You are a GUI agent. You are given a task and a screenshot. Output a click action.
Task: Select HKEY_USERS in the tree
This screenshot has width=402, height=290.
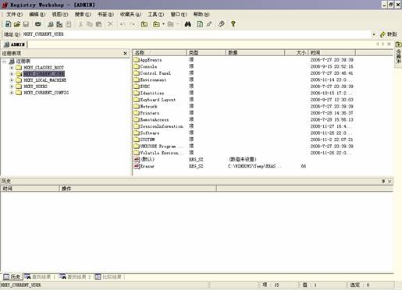35,87
